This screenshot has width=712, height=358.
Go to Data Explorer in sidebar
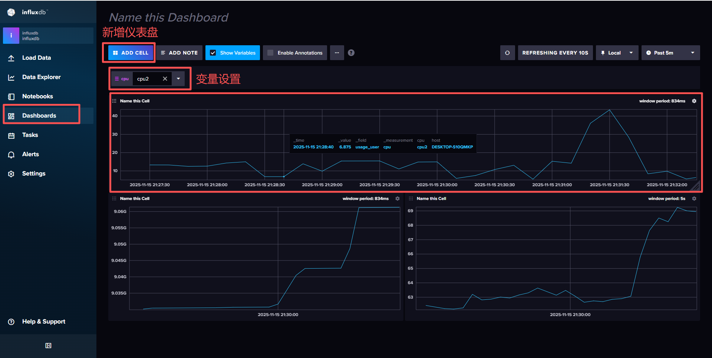(41, 77)
